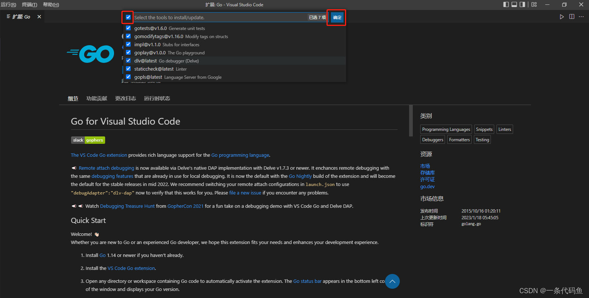
Task: Open the Go programming language link
Action: (x=240, y=155)
